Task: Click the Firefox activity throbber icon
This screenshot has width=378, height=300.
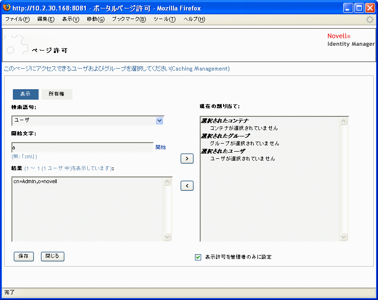Action: click(369, 20)
